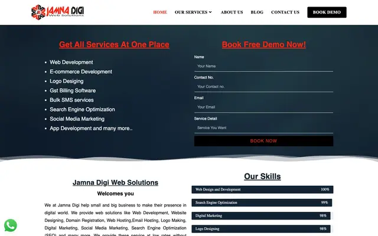
Task: Select the Logo Desiging list item
Action: click(67, 81)
